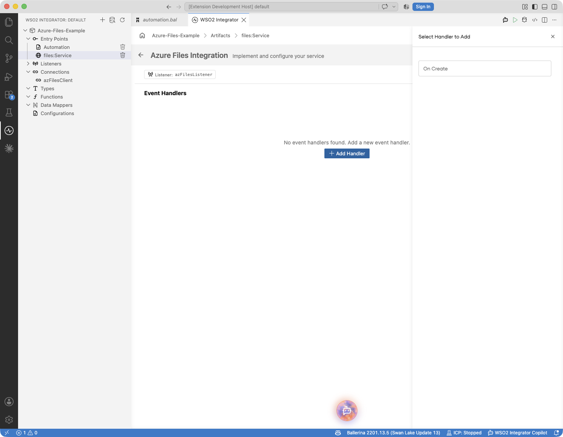The image size is (563, 437).
Task: Toggle secondary side bar layout
Action: click(554, 7)
